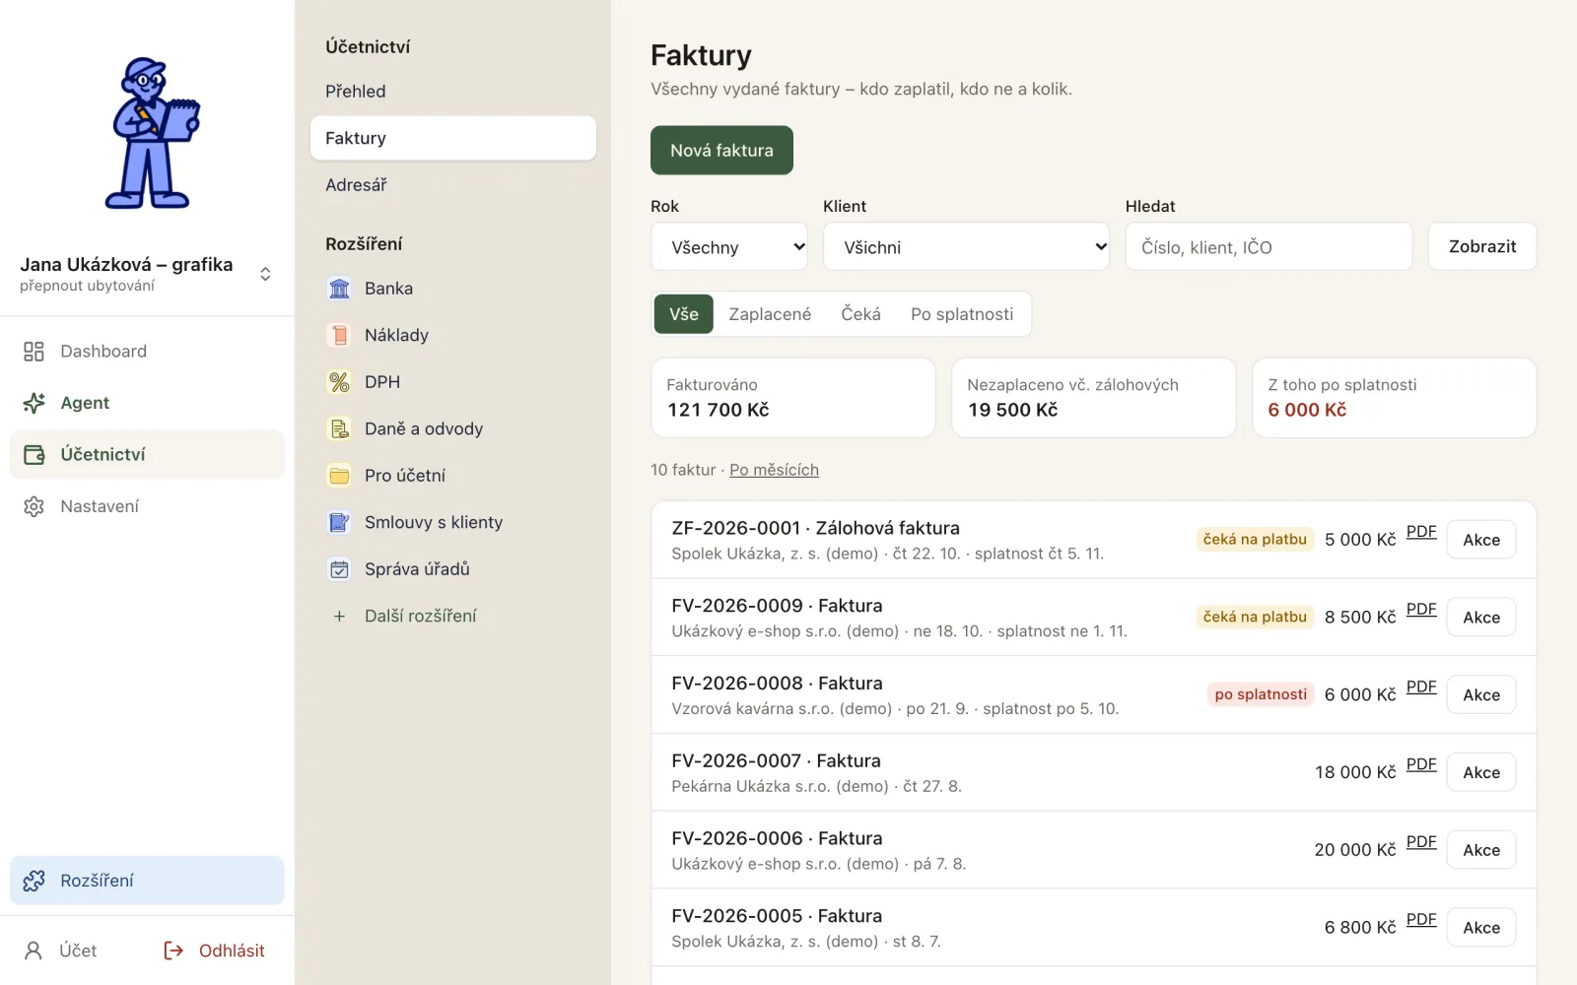
Task: Click the Odhlásit logout arrow icon
Action: [173, 951]
